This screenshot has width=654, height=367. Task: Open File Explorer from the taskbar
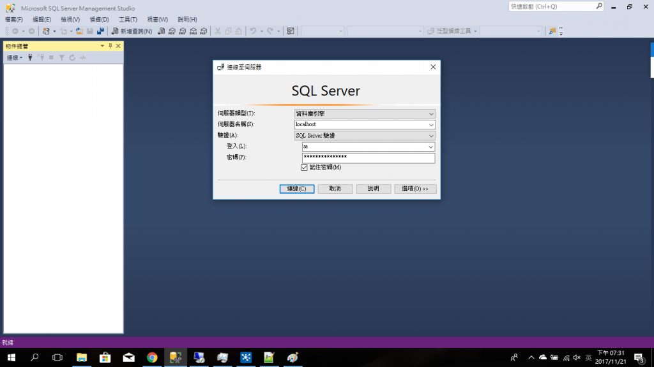point(82,357)
